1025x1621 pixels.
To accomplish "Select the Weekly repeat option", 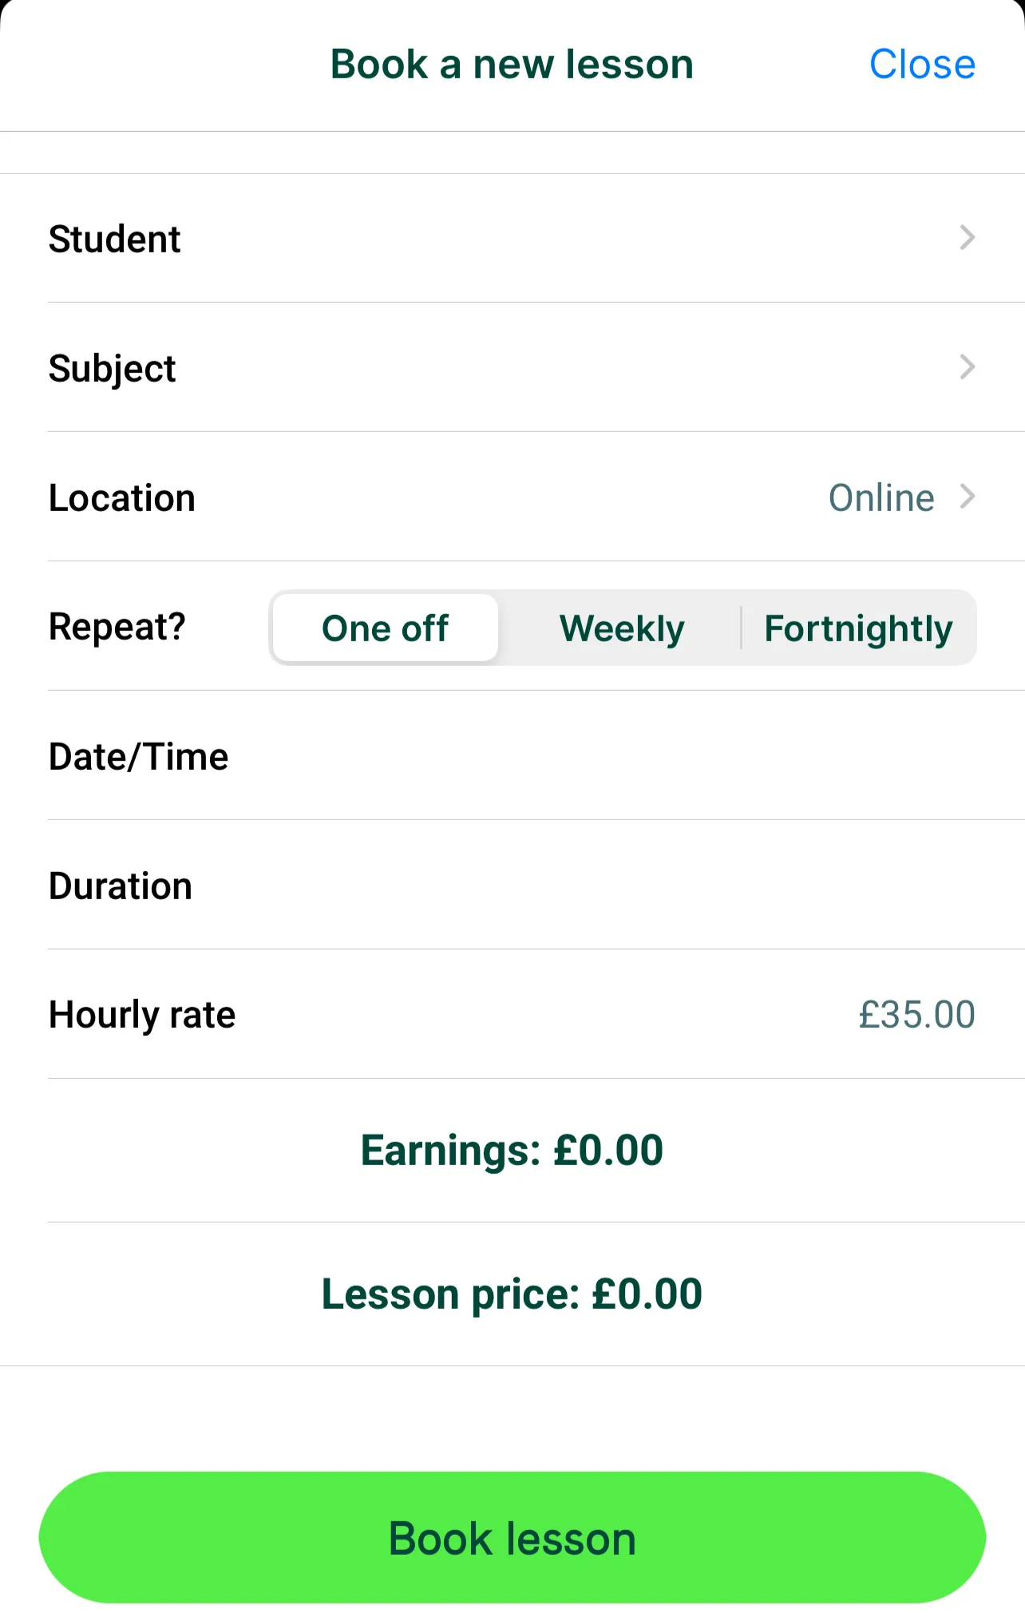I will 622,628.
